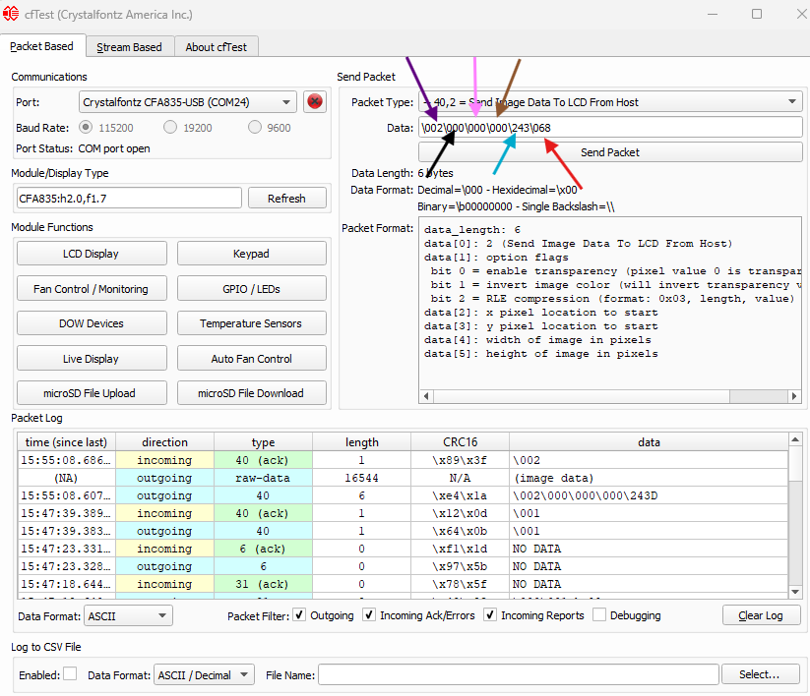Expand the Packet Type dropdown
The image size is (810, 696).
pyautogui.click(x=610, y=102)
